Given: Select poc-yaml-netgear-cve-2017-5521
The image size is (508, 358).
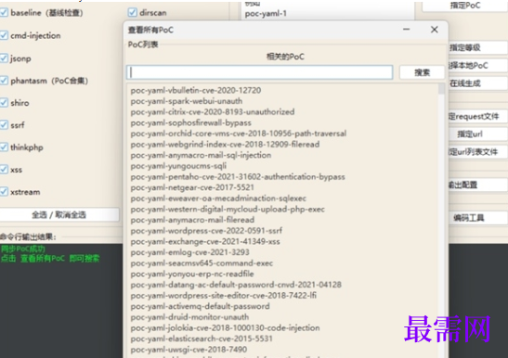Looking at the screenshot, I should coord(192,187).
